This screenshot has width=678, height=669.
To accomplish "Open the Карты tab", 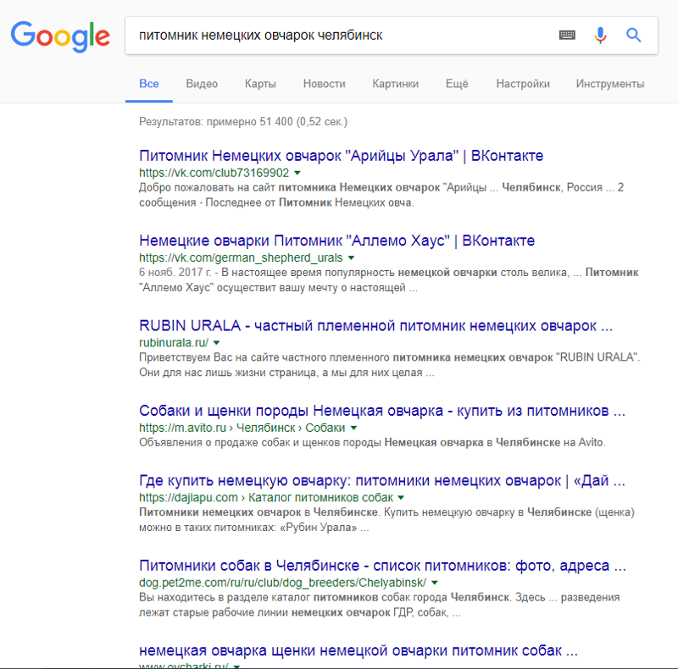I will click(x=260, y=84).
